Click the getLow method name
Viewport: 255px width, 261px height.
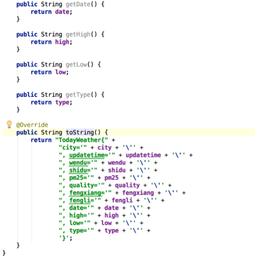tap(76, 64)
